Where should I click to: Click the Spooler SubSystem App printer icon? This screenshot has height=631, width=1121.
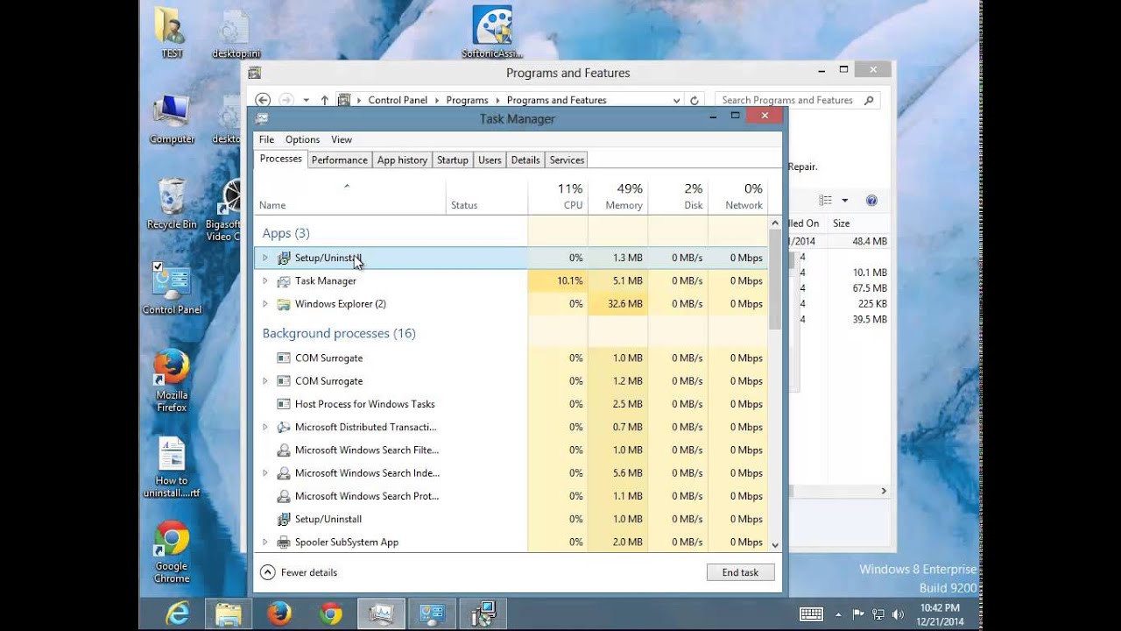[284, 542]
